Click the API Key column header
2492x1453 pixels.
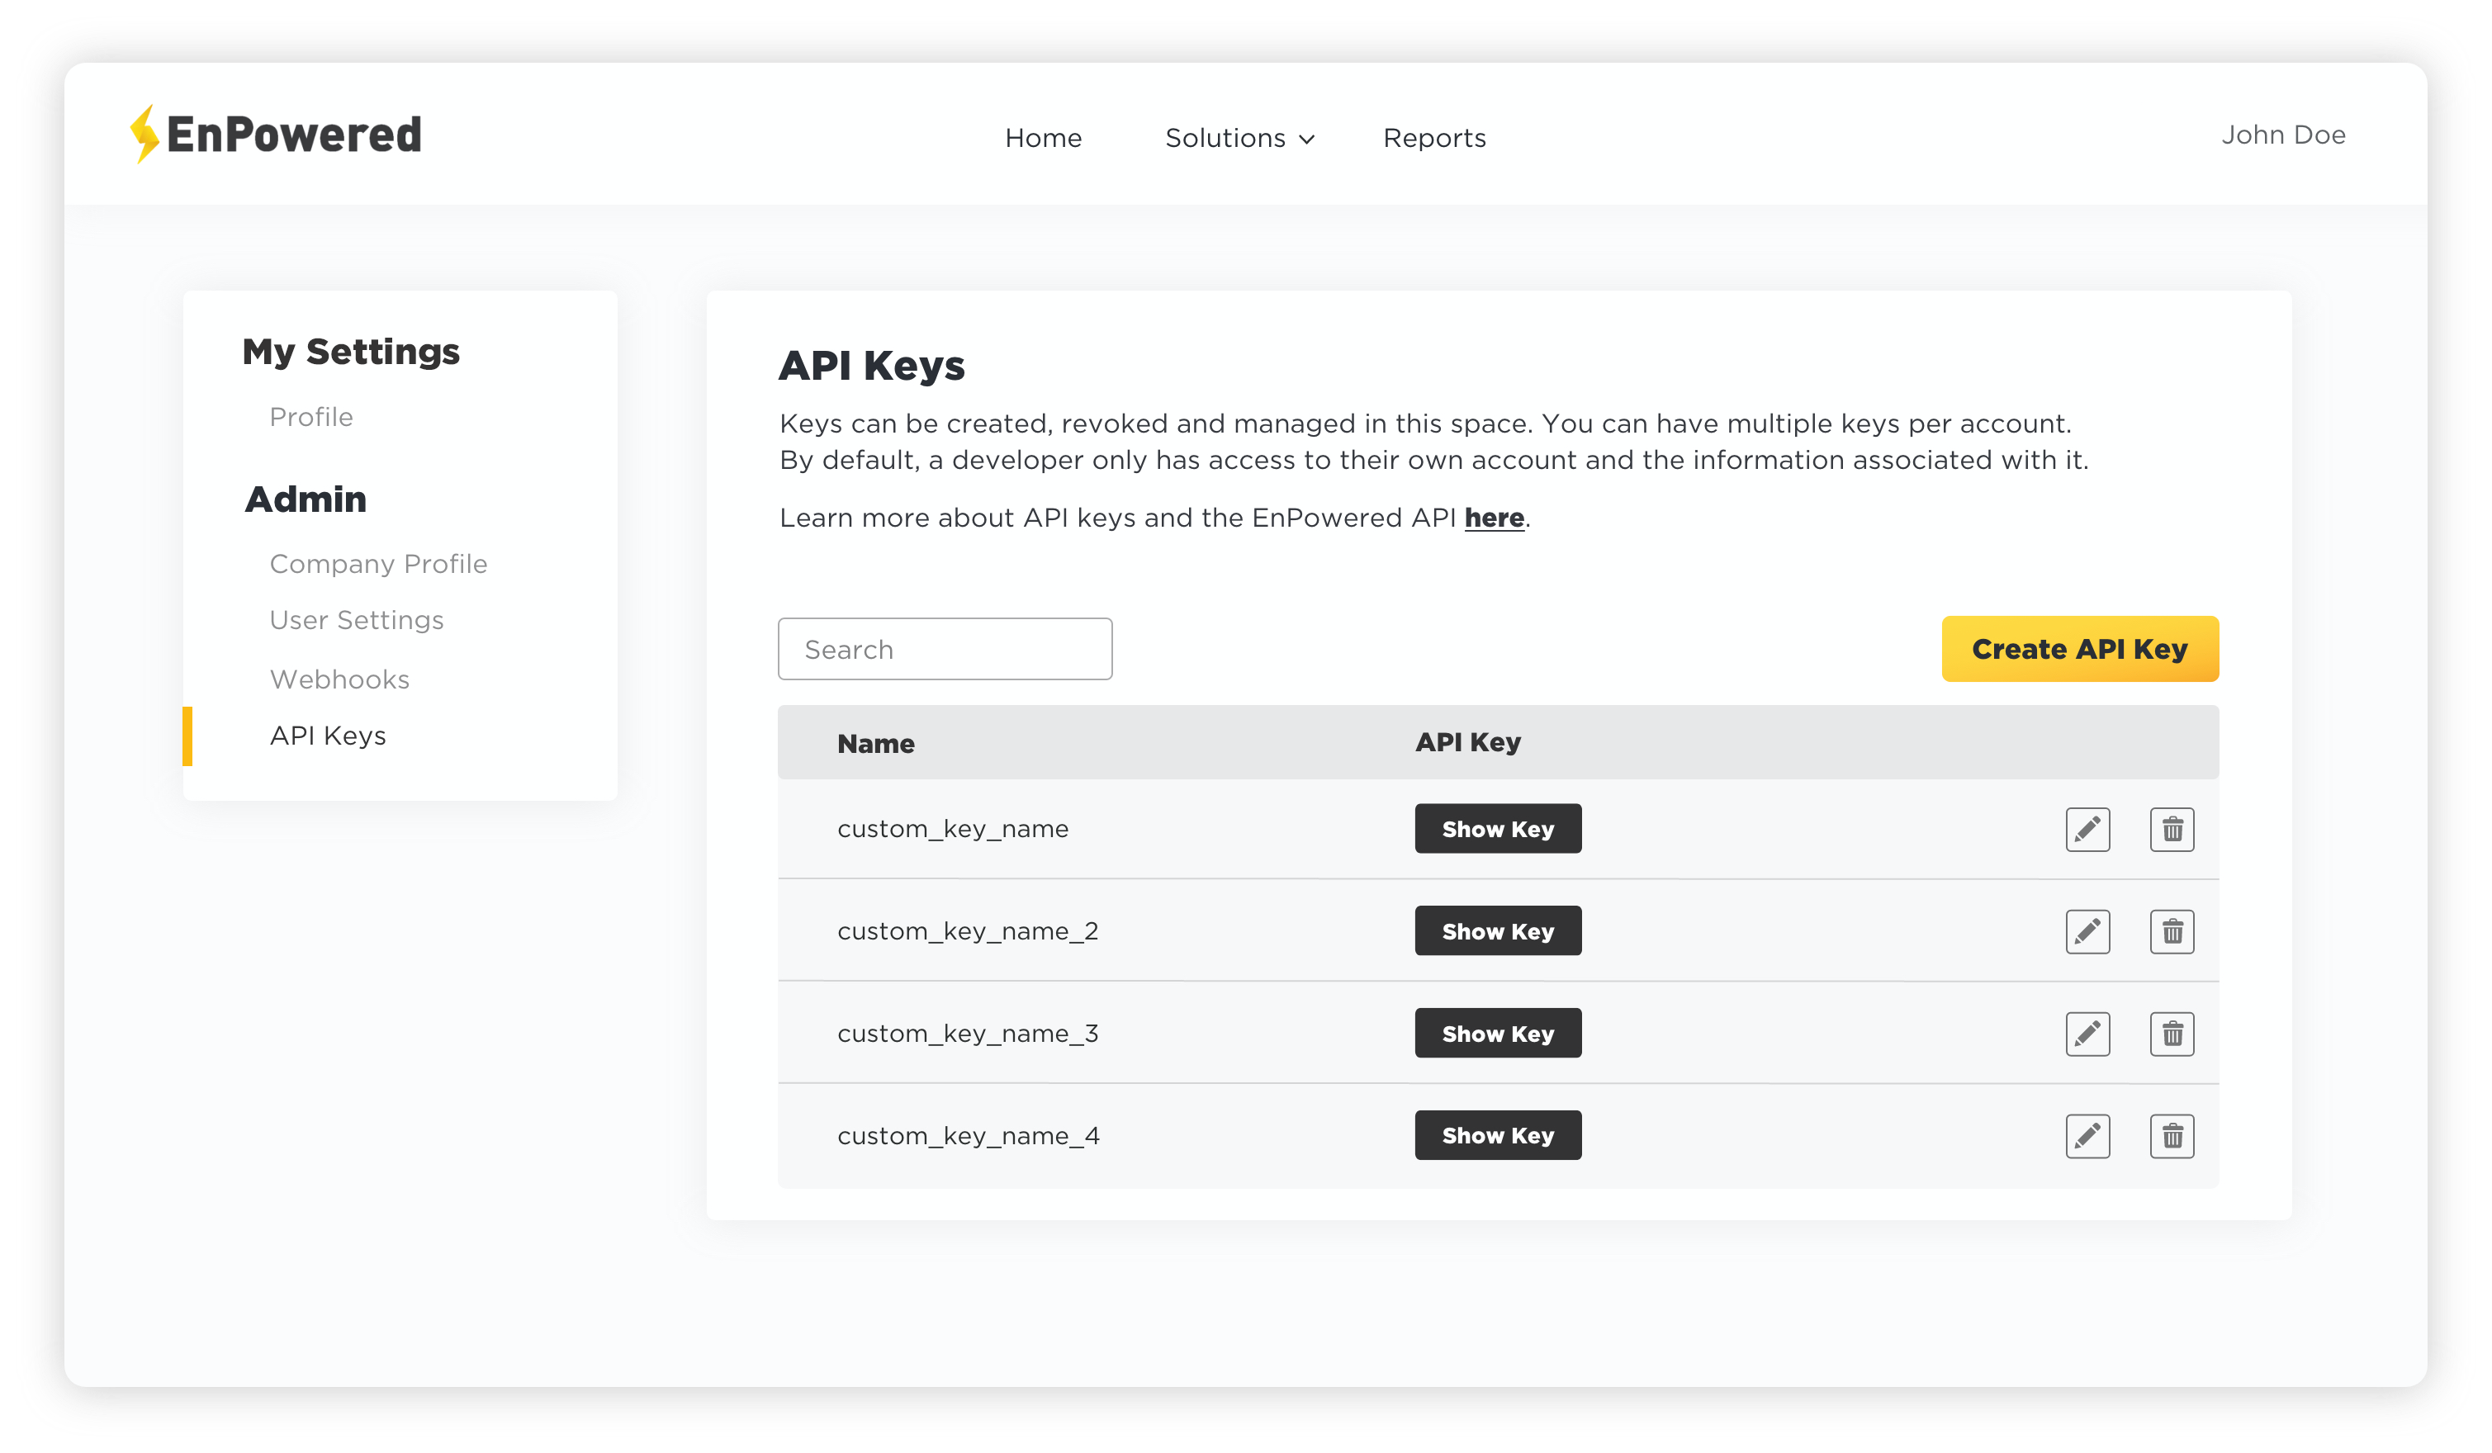1467,742
